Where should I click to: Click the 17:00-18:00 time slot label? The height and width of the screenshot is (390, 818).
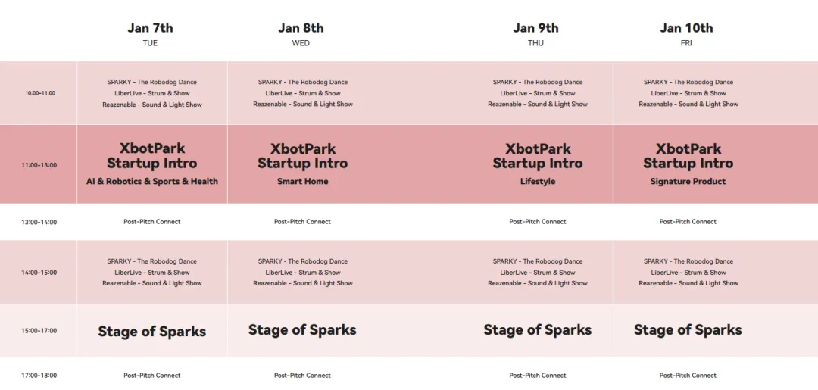pyautogui.click(x=39, y=376)
